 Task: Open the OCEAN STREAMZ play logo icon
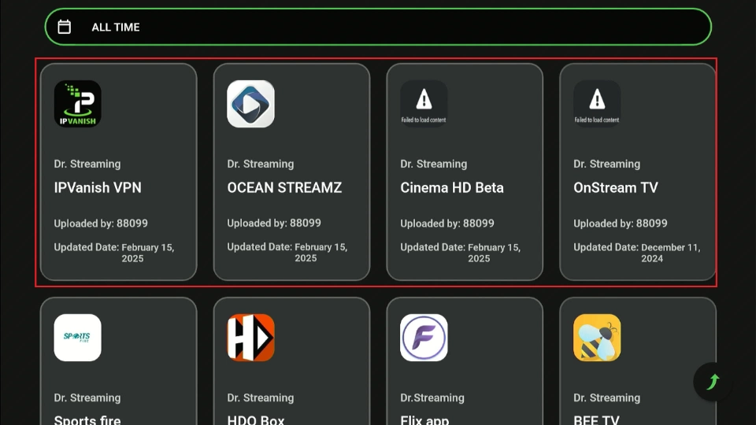[250, 104]
